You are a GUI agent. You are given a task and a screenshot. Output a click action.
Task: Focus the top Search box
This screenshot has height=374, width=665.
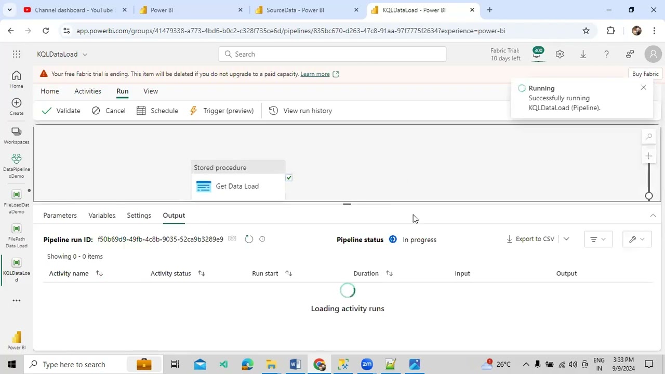click(332, 54)
